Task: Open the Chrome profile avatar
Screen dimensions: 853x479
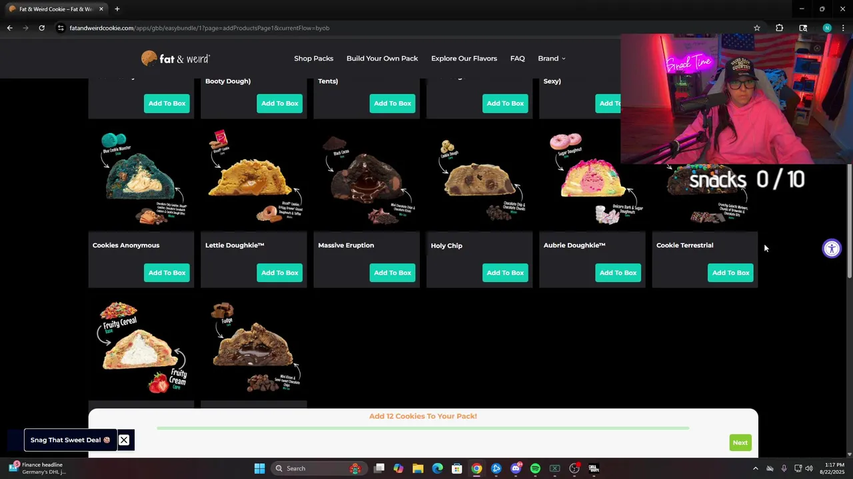Action: tap(827, 28)
